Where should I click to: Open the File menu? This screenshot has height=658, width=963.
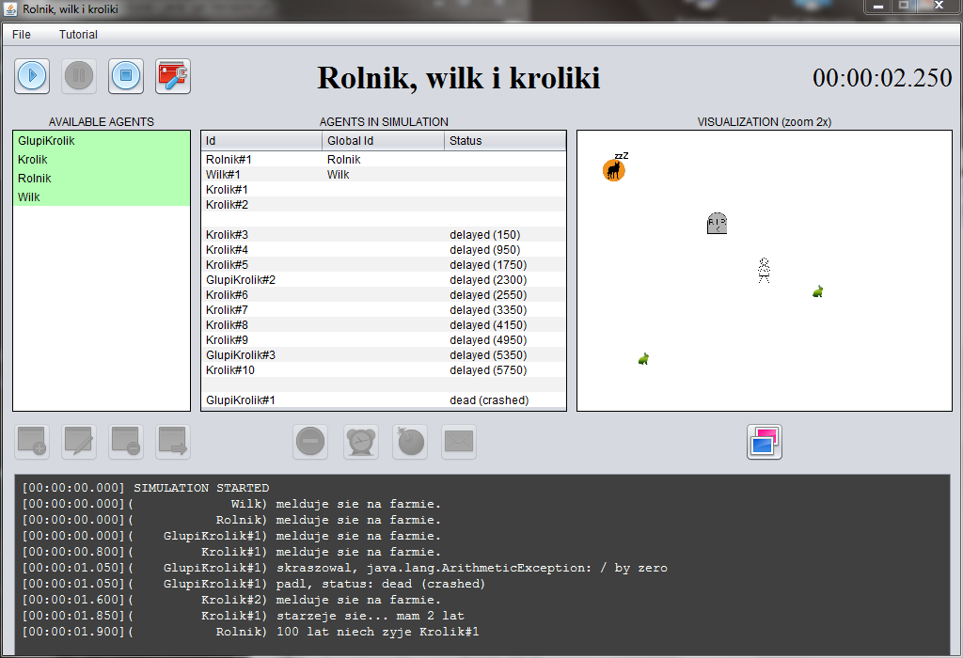pos(22,35)
